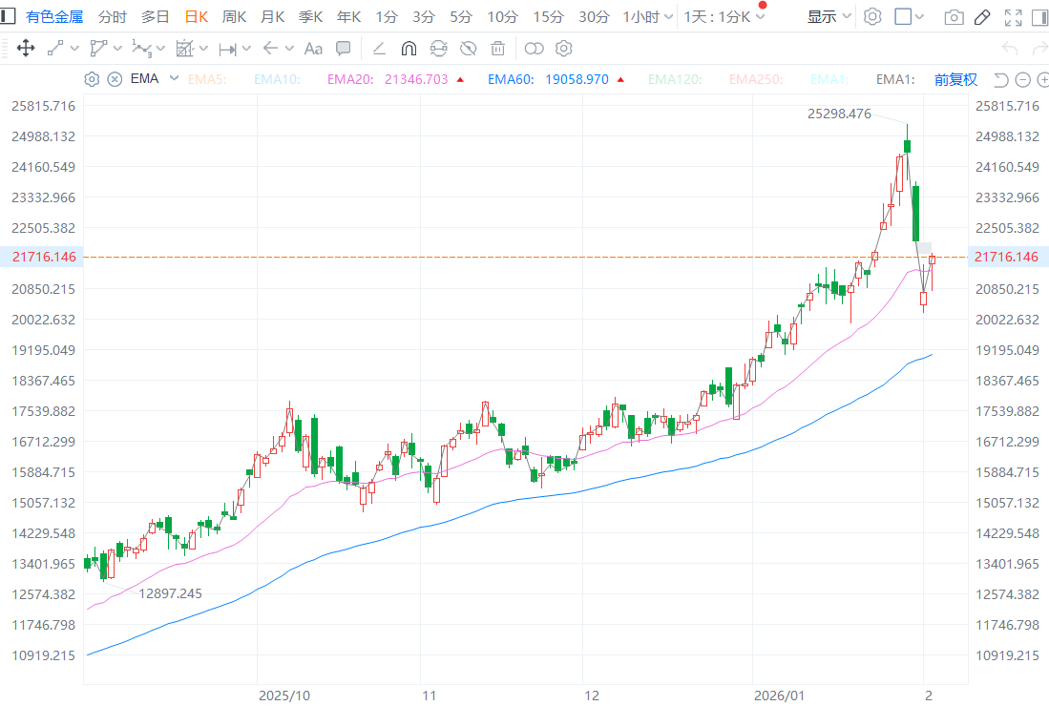Click the camera screenshot icon
1049x706 pixels.
(x=954, y=17)
